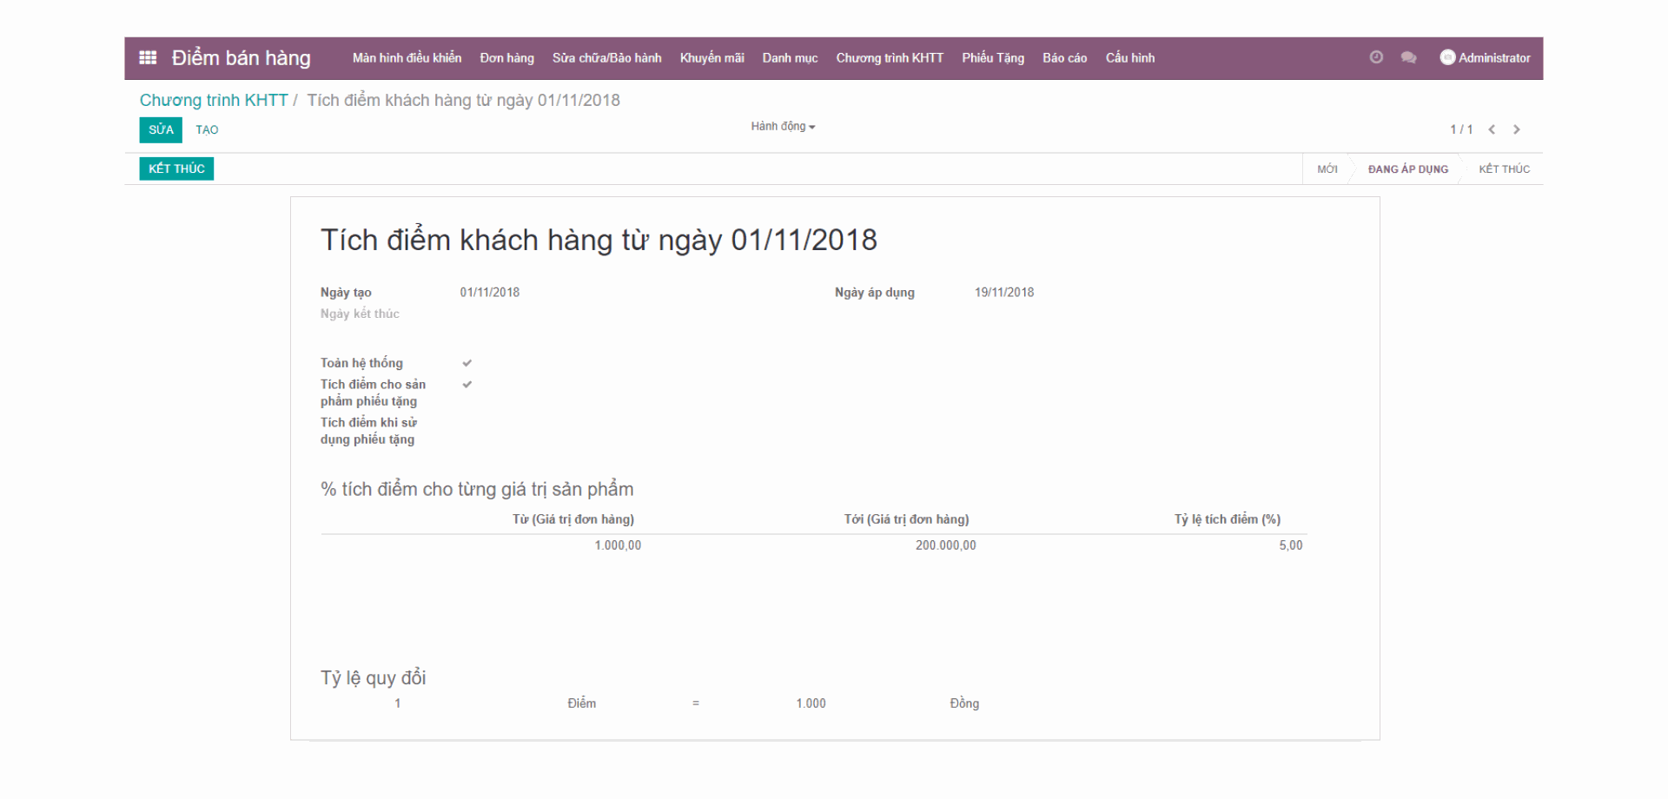Open the recent activities clock icon
The image size is (1668, 799).
point(1375,57)
